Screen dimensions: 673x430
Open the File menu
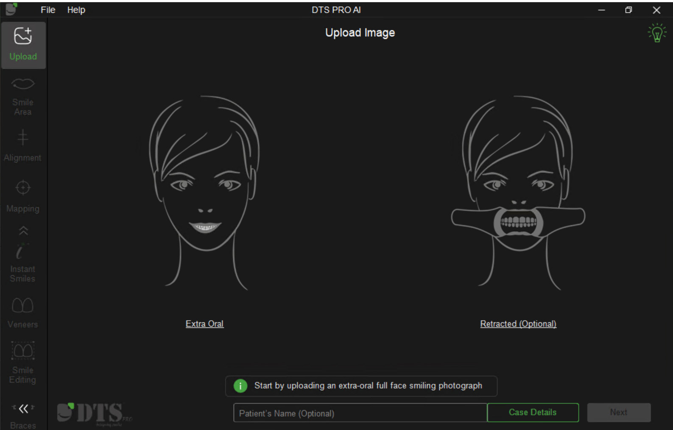pyautogui.click(x=48, y=10)
